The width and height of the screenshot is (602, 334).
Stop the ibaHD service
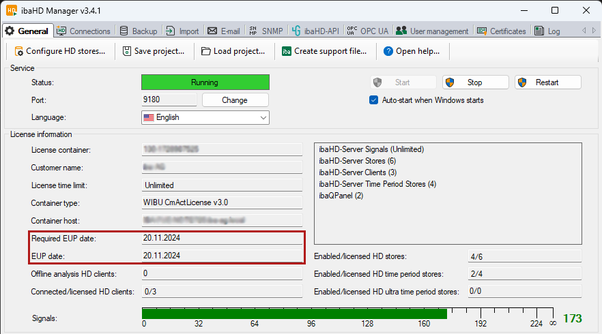pos(475,82)
